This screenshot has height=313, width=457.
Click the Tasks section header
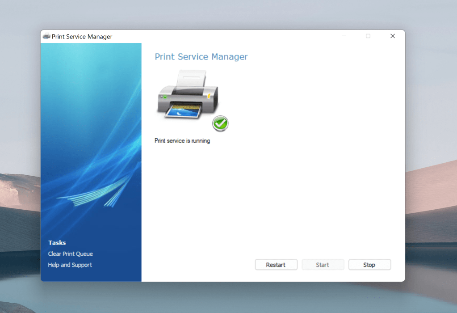(x=57, y=243)
